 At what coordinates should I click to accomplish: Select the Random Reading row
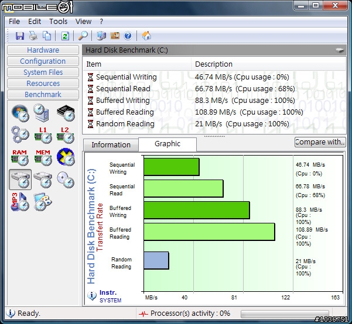pyautogui.click(x=214, y=124)
